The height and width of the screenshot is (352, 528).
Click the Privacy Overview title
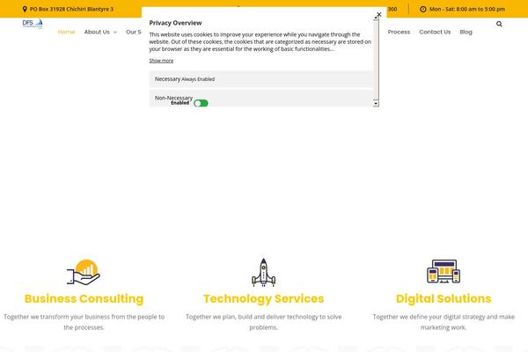coord(175,23)
